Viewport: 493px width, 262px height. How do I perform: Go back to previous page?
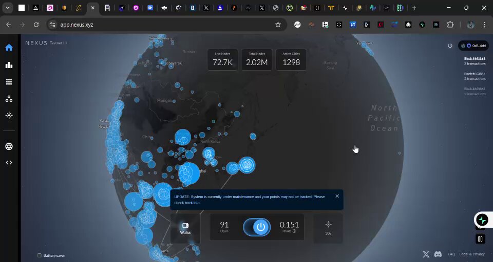[x=9, y=25]
